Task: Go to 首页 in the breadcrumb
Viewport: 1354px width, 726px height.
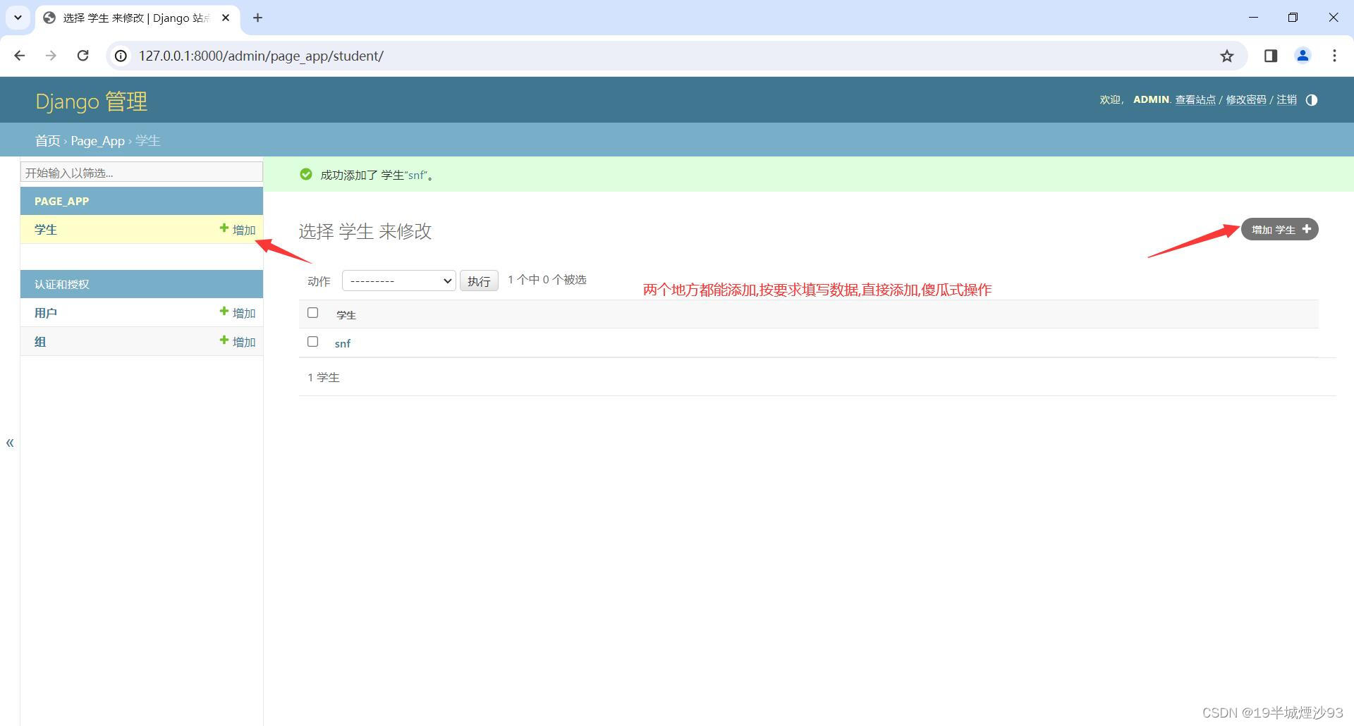Action: click(x=48, y=140)
